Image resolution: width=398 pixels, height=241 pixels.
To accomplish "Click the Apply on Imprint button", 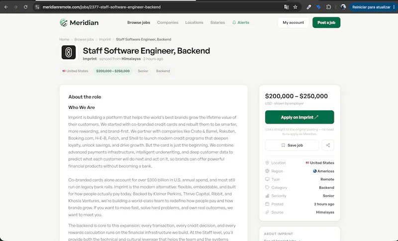I will coord(299,117).
